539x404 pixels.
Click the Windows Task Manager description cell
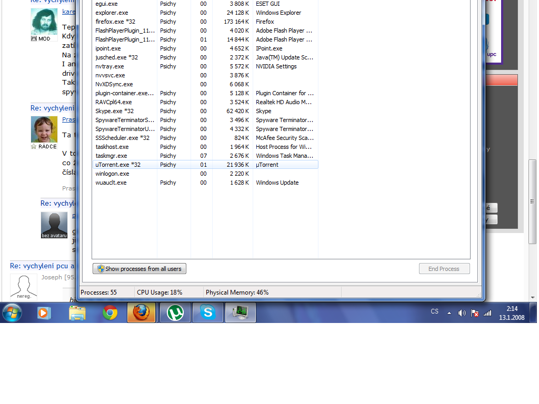point(285,156)
